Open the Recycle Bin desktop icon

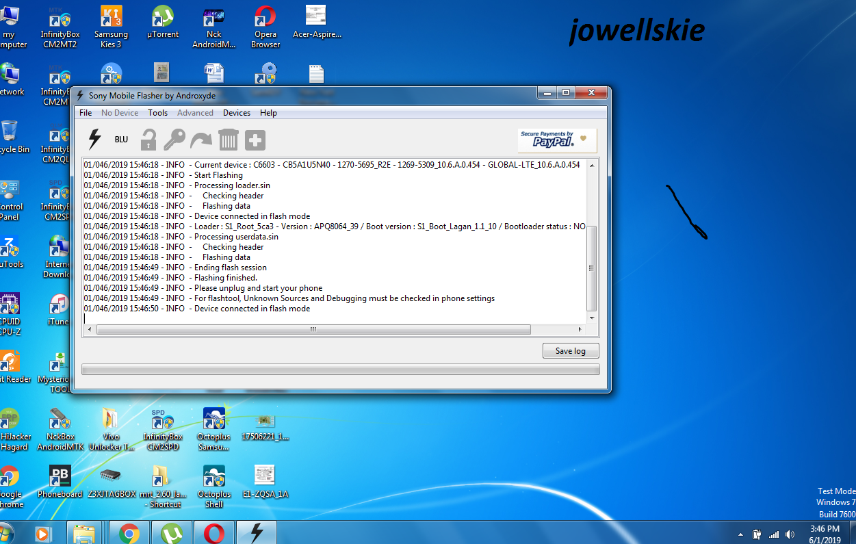coord(10,137)
